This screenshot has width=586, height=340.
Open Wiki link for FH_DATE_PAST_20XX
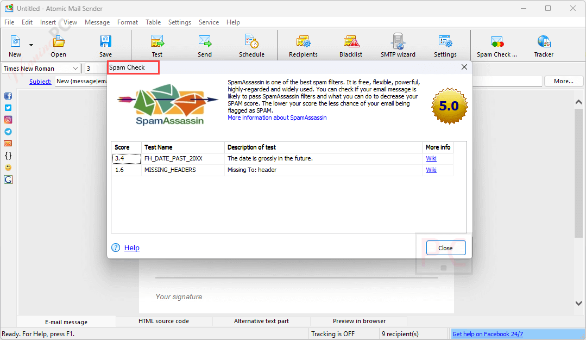point(431,158)
